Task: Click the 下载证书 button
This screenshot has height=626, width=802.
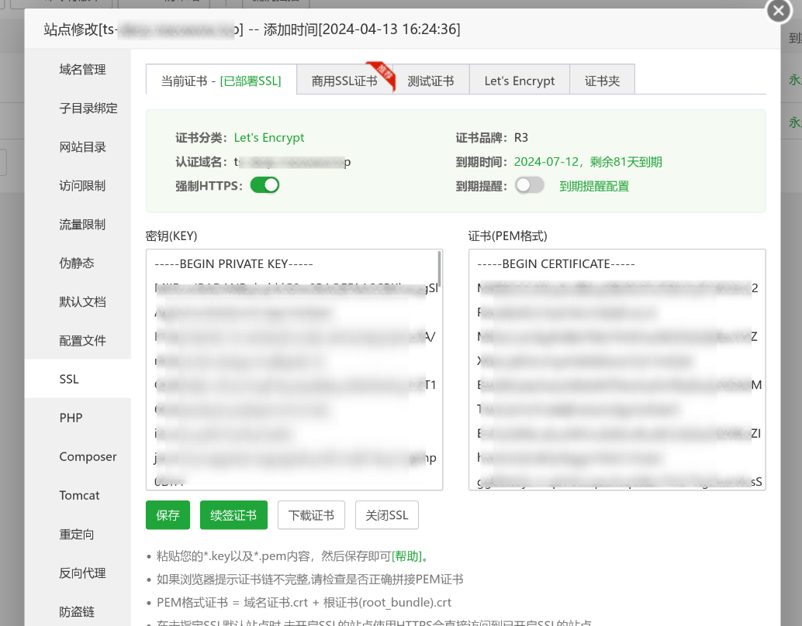Action: pos(311,515)
